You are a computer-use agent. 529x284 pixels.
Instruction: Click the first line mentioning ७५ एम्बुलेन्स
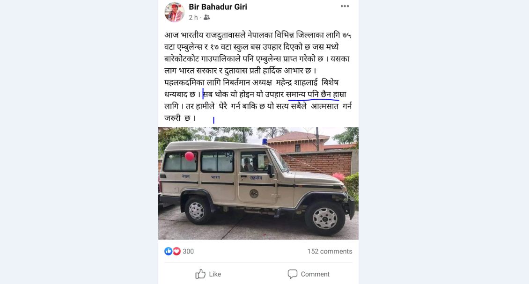coord(258,35)
